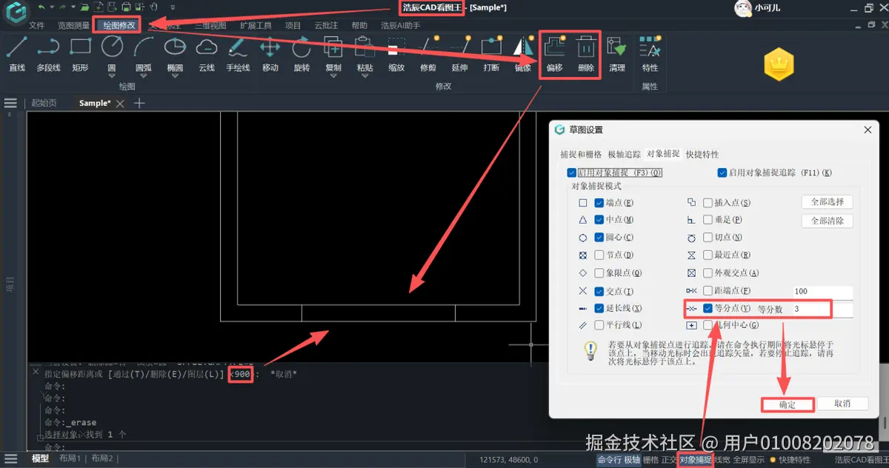Screen dimensions: 889x468
Task: Open the undo history dropdown arrow
Action: [51, 7]
